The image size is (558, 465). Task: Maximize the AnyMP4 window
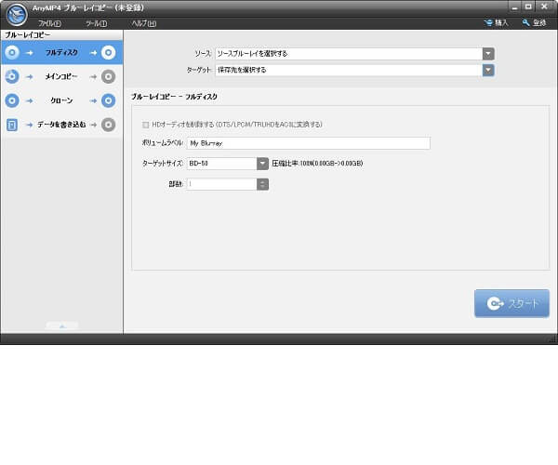[x=529, y=7]
